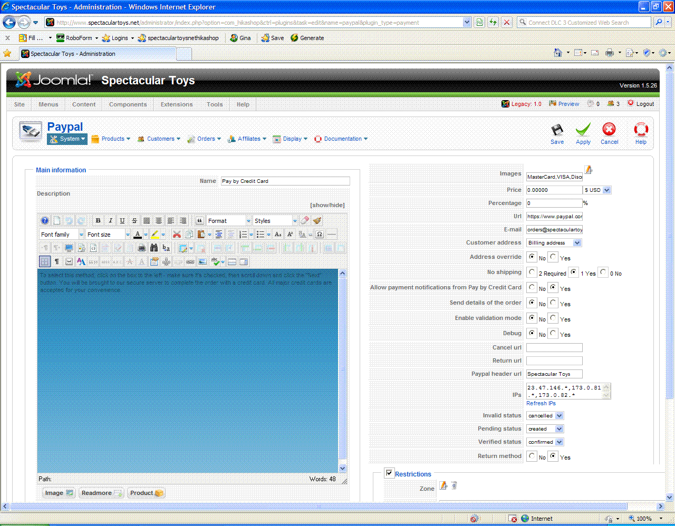Click the show/hide editor link
Viewport: 675px width, 526px height.
327,205
